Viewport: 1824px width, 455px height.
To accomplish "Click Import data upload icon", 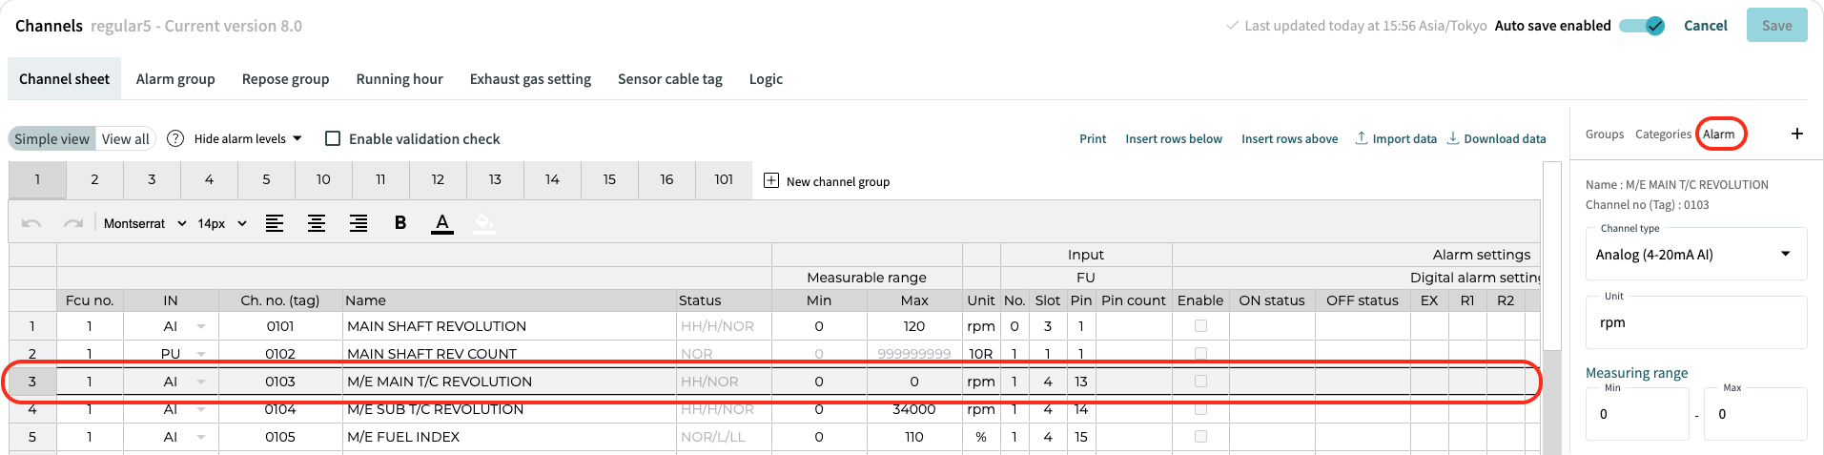I will coord(1362,138).
